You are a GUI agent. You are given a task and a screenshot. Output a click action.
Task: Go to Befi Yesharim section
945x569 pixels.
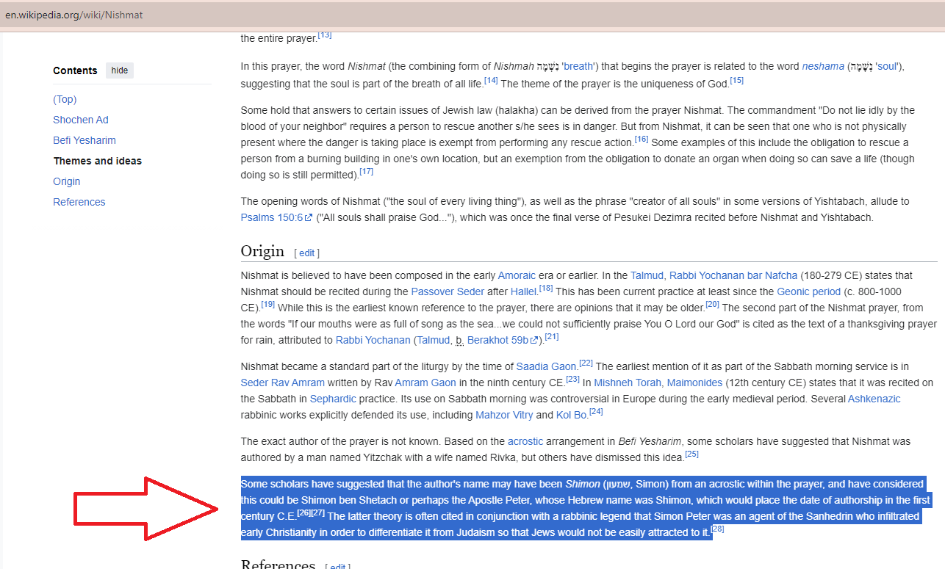[85, 140]
